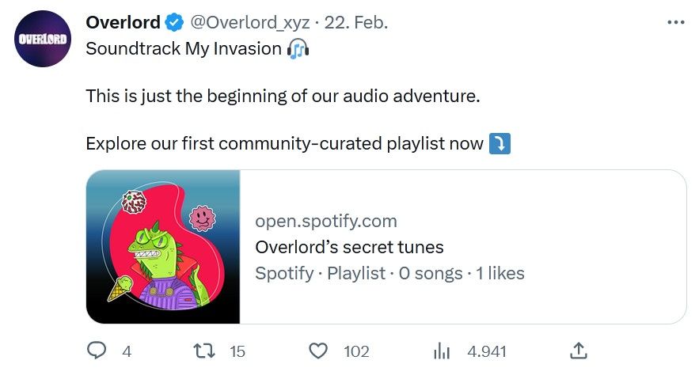Open the Overlord's secret tunes card title
699x383 pixels.
coord(350,247)
